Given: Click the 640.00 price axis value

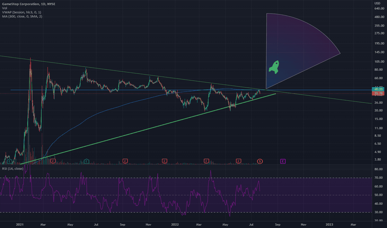Looking at the screenshot, I should [x=380, y=9].
